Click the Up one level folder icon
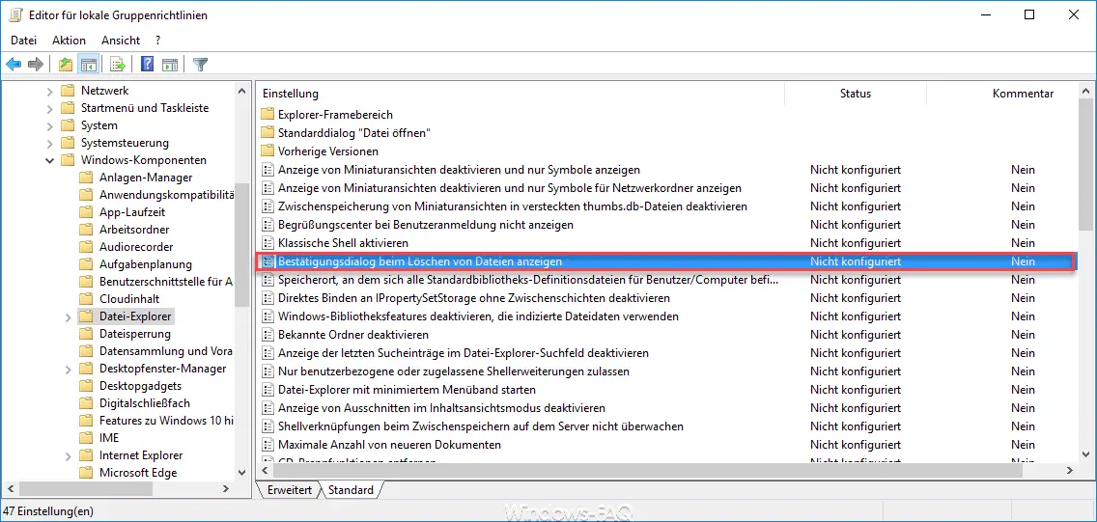Viewport: 1097px width, 522px height. (65, 65)
